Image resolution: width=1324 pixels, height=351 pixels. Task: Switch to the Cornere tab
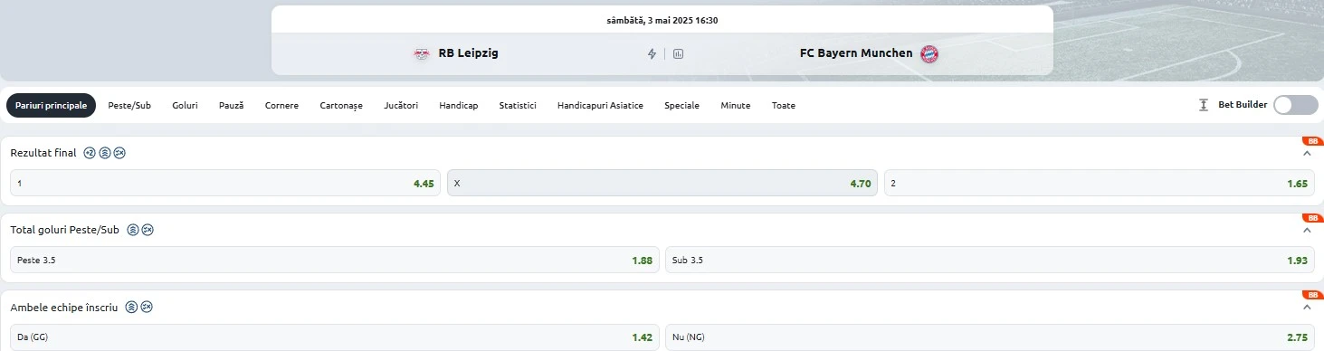[281, 106]
